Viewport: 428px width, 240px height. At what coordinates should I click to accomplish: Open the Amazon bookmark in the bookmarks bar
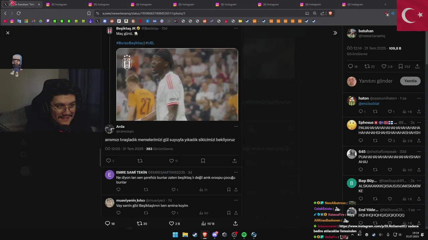pyautogui.click(x=126, y=21)
